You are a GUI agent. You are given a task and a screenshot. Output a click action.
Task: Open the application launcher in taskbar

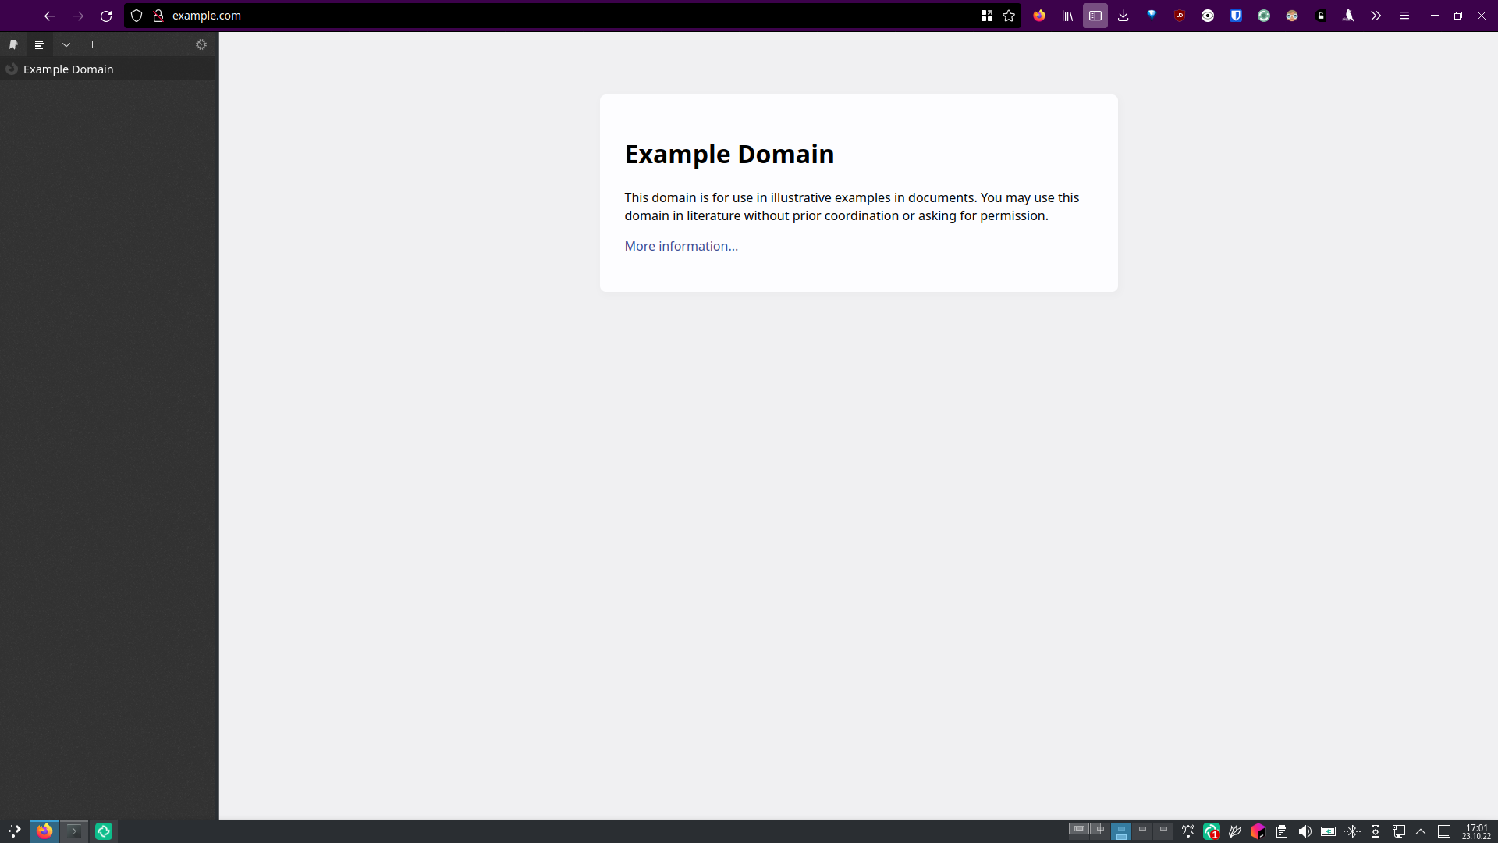pyautogui.click(x=14, y=831)
